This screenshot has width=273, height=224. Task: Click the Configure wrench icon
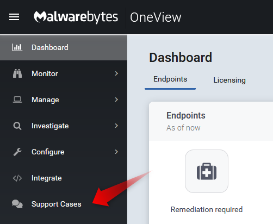click(17, 152)
